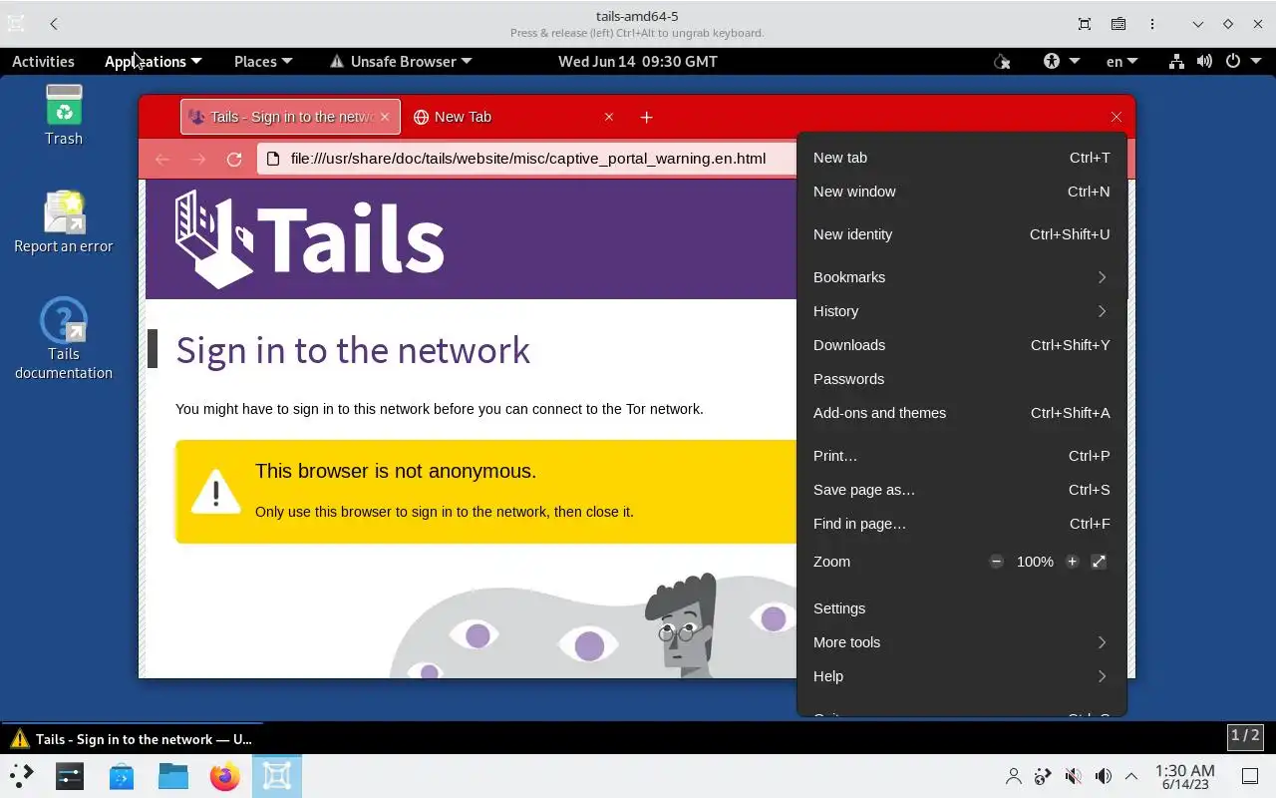The image size is (1276, 798).
Task: Go back in Boxes with header arrow
Action: coord(54,24)
